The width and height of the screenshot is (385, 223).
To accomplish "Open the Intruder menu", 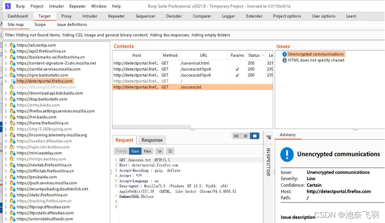I will pos(56,6).
